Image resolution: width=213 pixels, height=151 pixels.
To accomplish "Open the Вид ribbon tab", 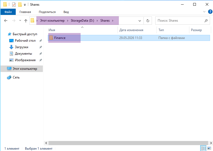I will (x=66, y=12).
